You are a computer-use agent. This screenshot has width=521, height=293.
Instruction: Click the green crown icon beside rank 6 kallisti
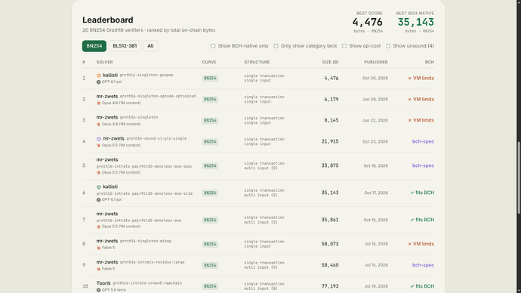[x=99, y=187]
